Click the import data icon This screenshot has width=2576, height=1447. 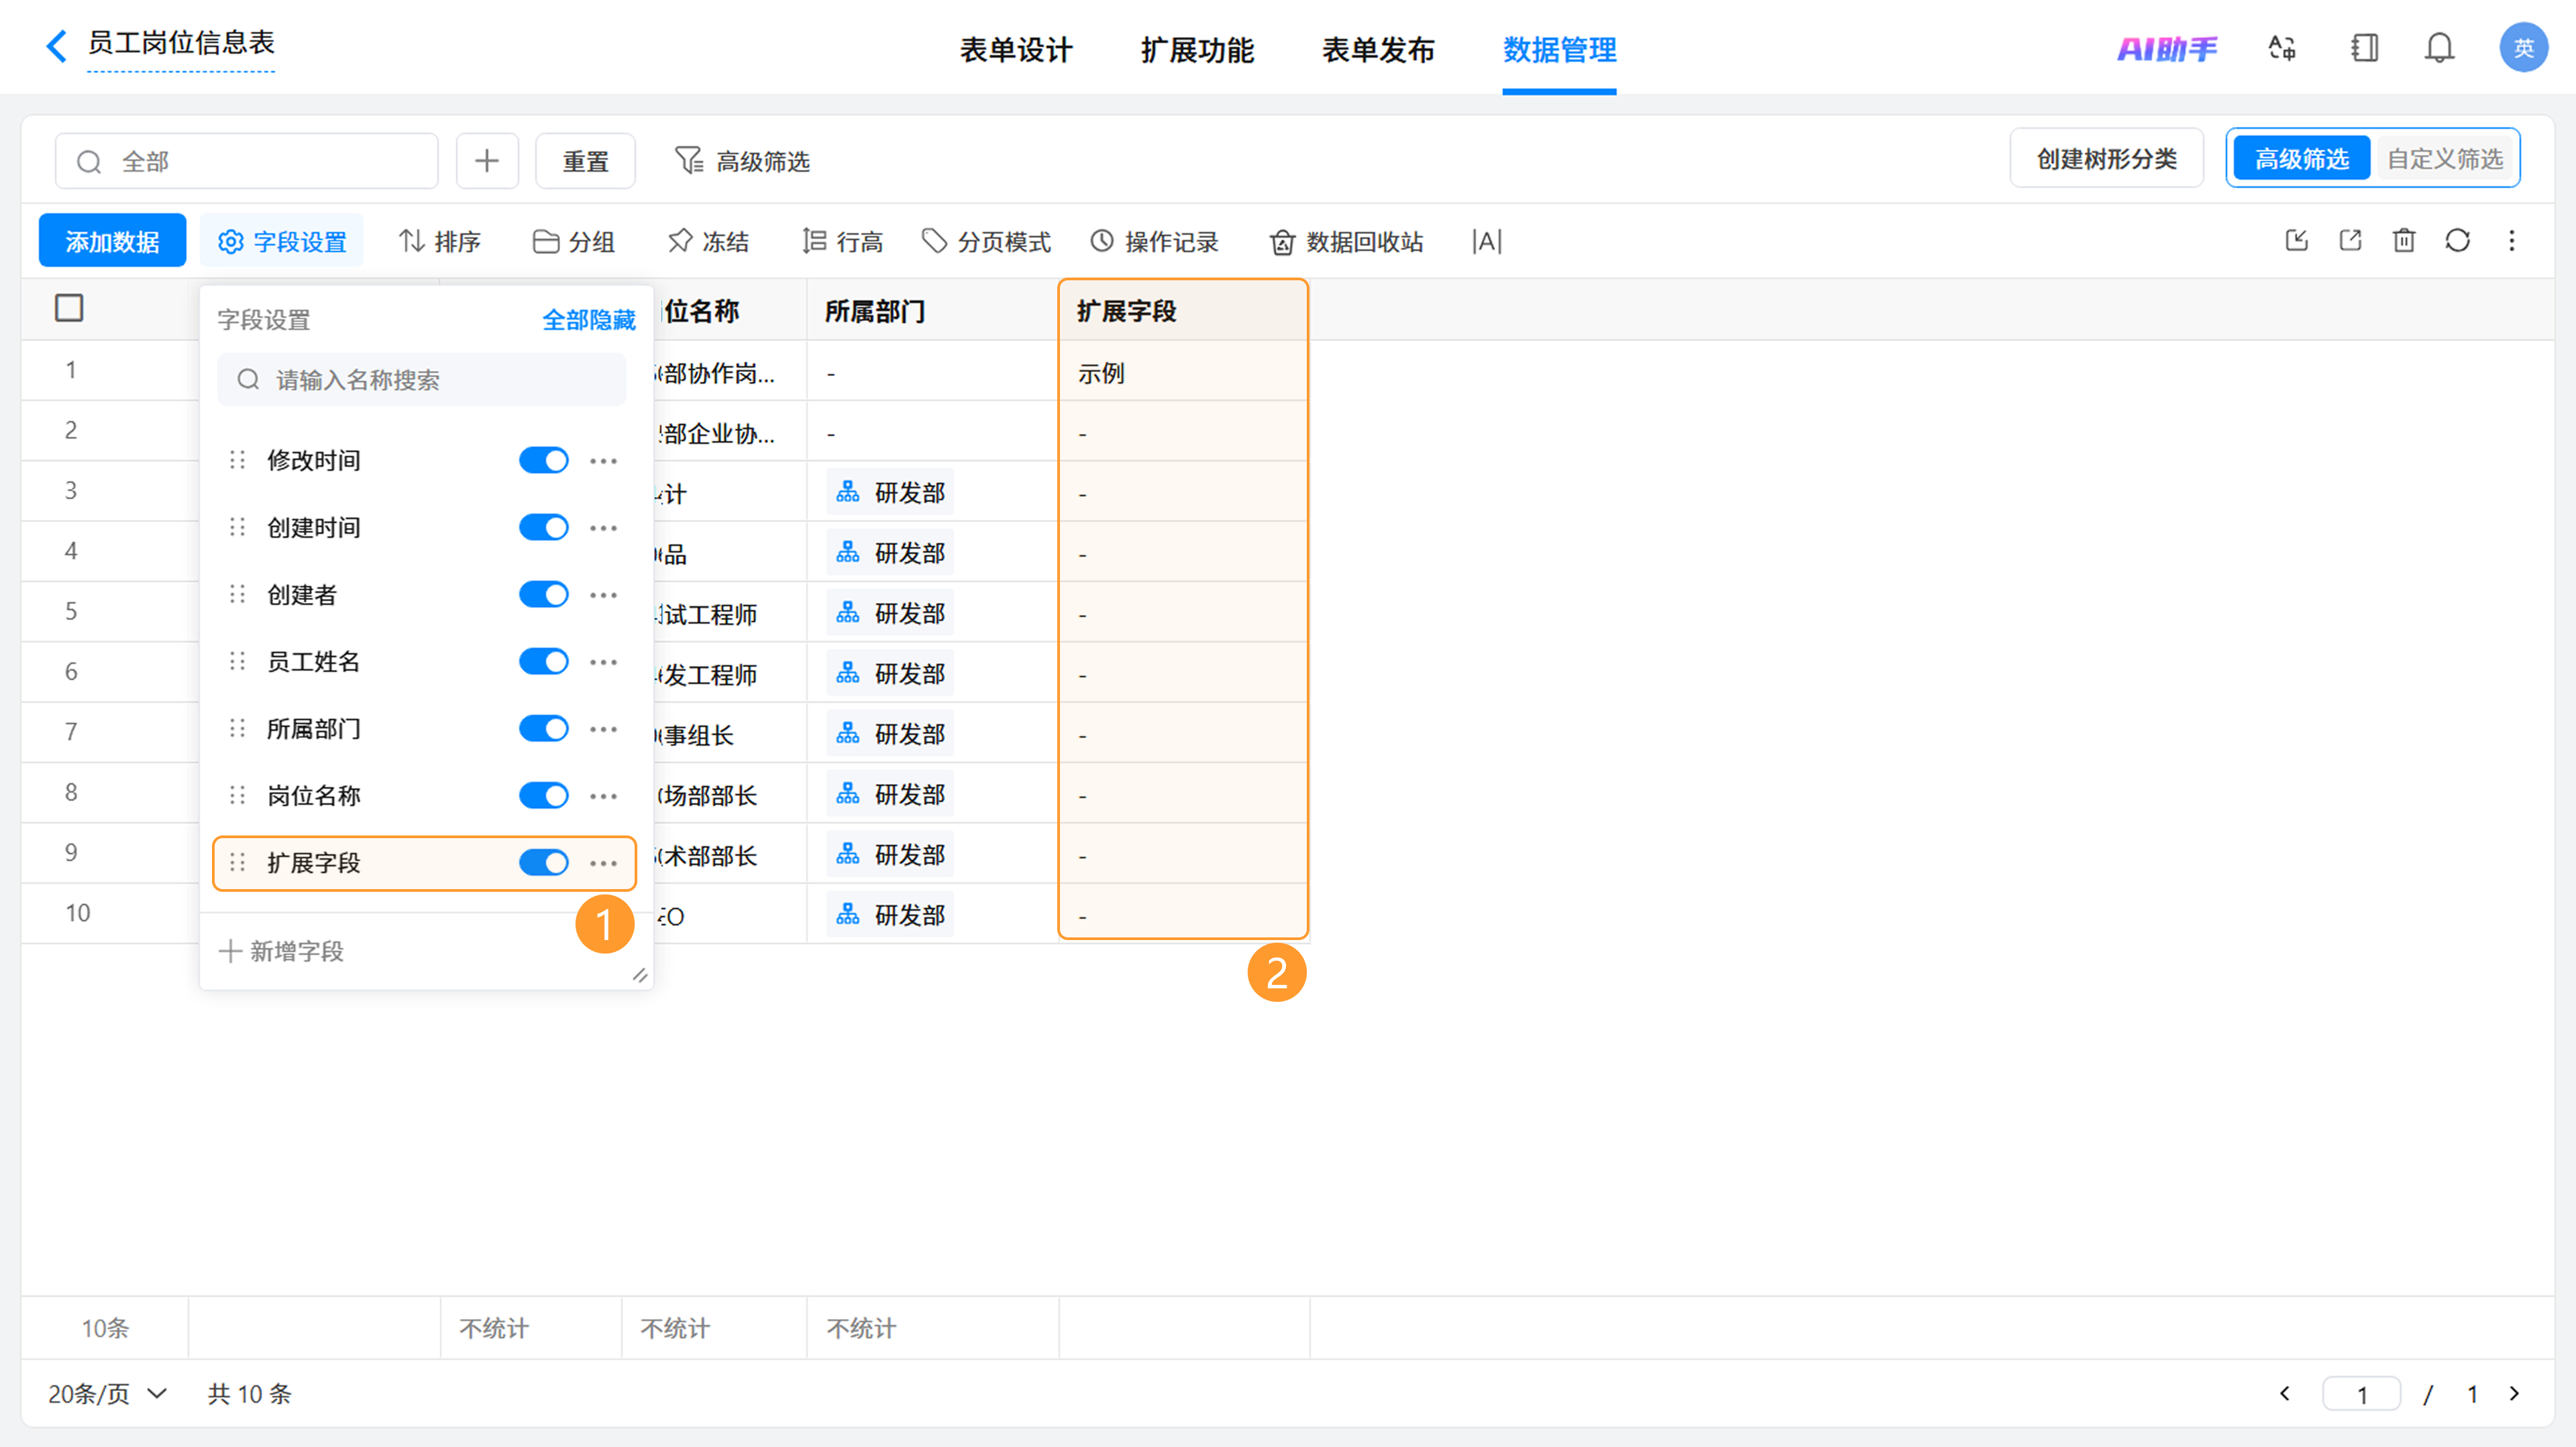click(2297, 240)
